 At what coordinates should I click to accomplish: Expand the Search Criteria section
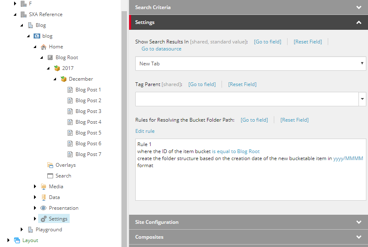pos(248,7)
